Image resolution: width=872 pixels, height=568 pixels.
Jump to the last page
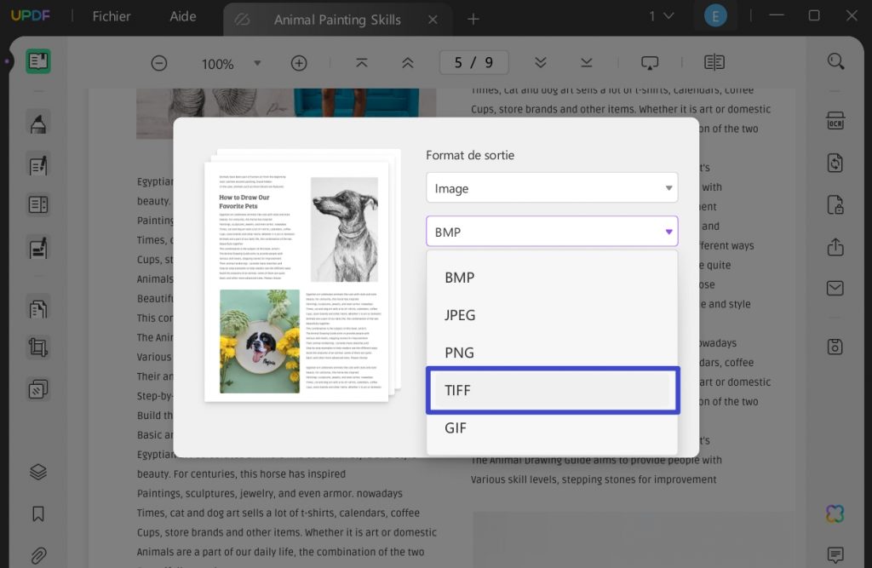coord(586,62)
